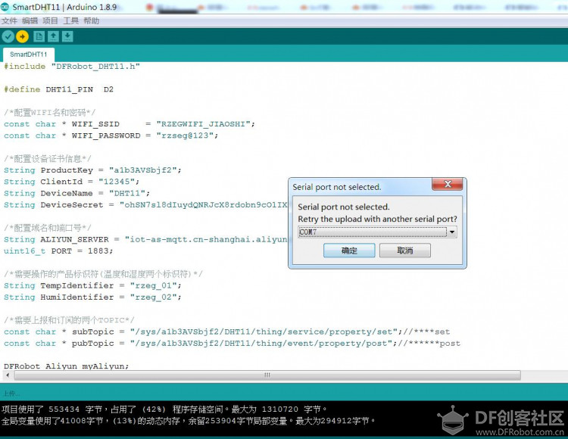568x439 pixels.
Task: Click the DeviceName value "DHT11"
Action: 127,193
